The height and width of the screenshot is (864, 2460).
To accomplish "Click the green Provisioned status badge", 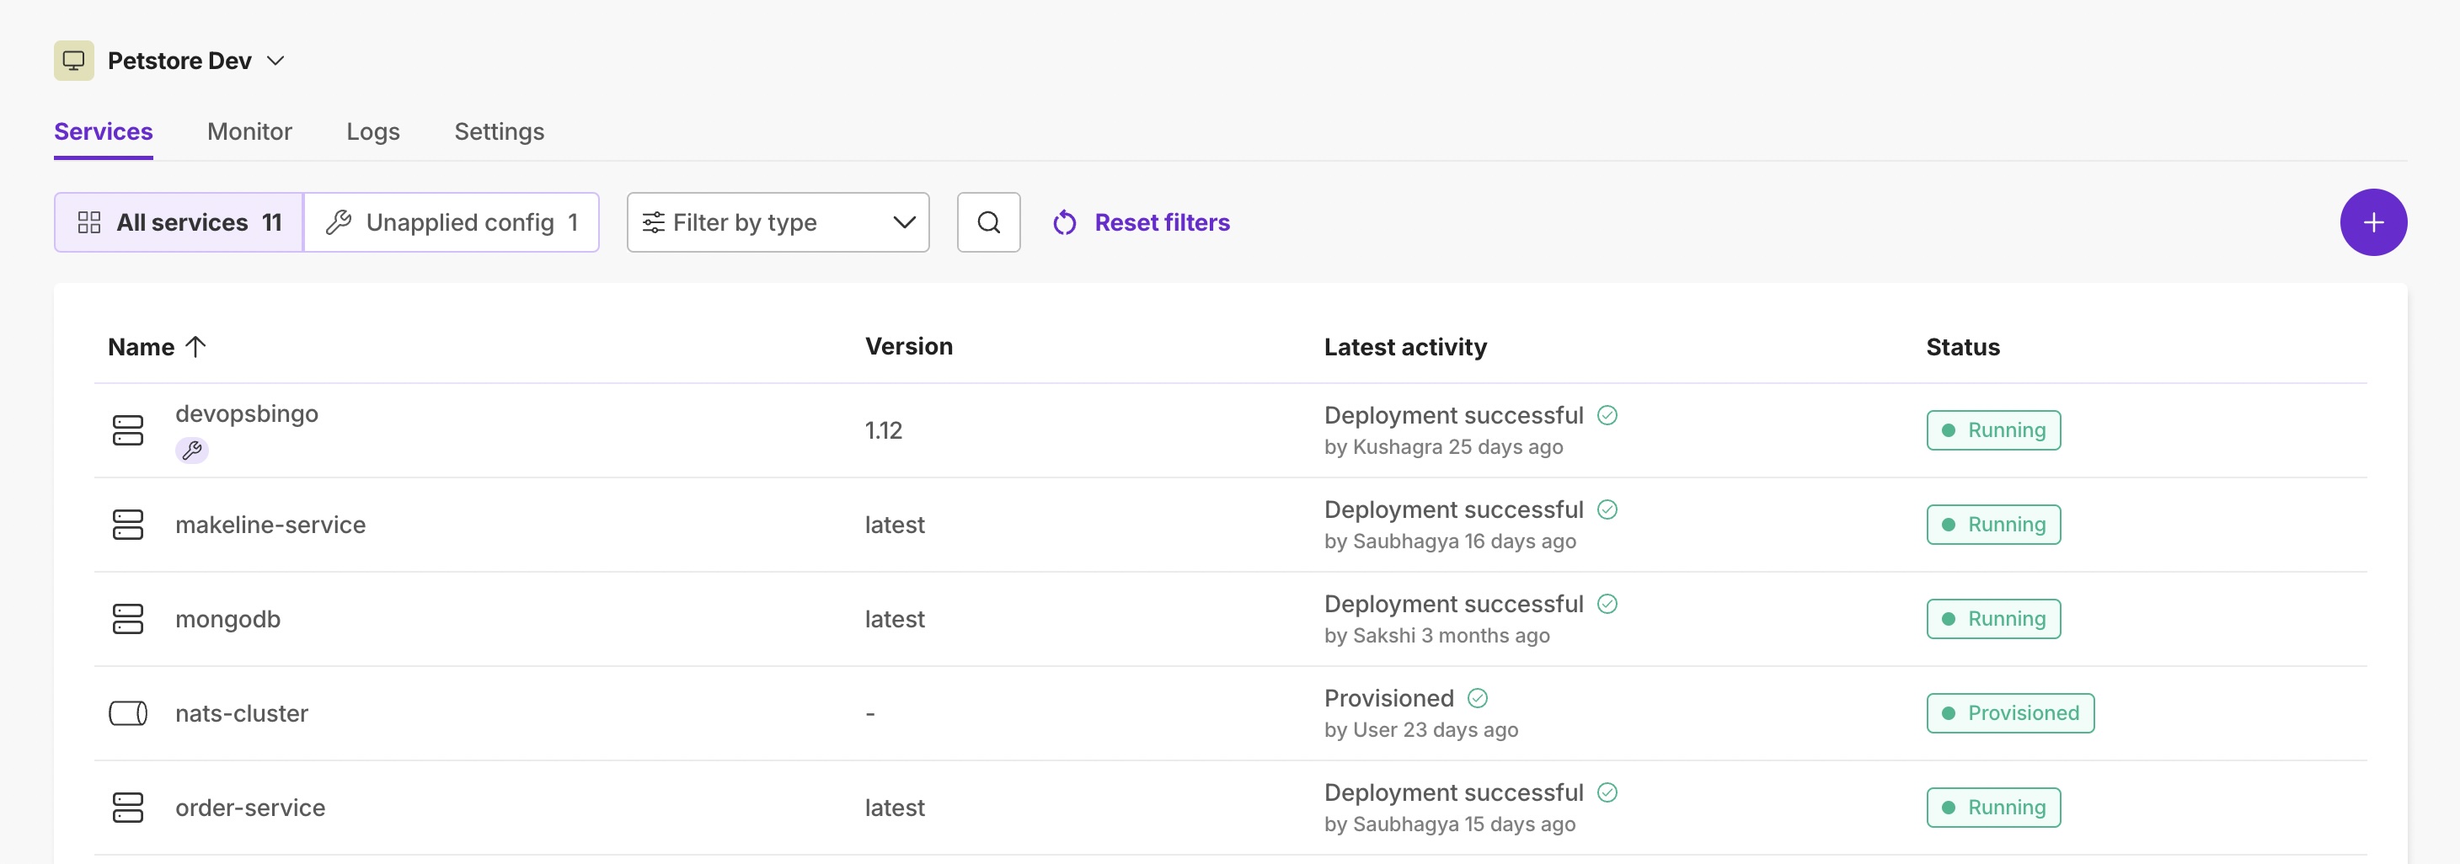I will (2010, 713).
